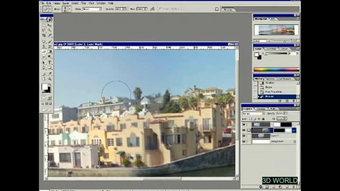Hide the selected Layer 2 eye icon

click(244, 130)
